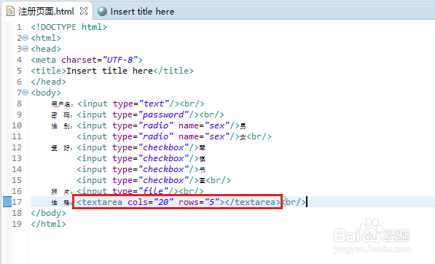Collapse the html tag fold on line 2
Screen dimensions: 435x264
(25, 37)
